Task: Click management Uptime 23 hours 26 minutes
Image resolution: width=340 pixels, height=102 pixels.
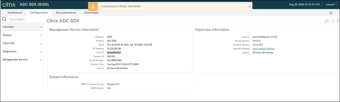Action: tap(117, 68)
